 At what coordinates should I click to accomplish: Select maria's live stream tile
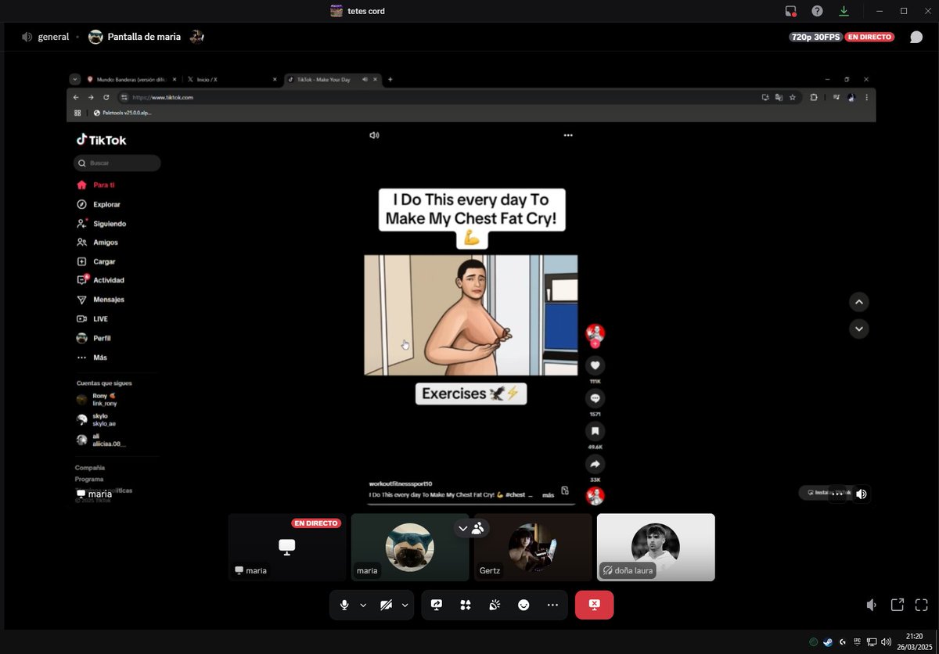(287, 547)
